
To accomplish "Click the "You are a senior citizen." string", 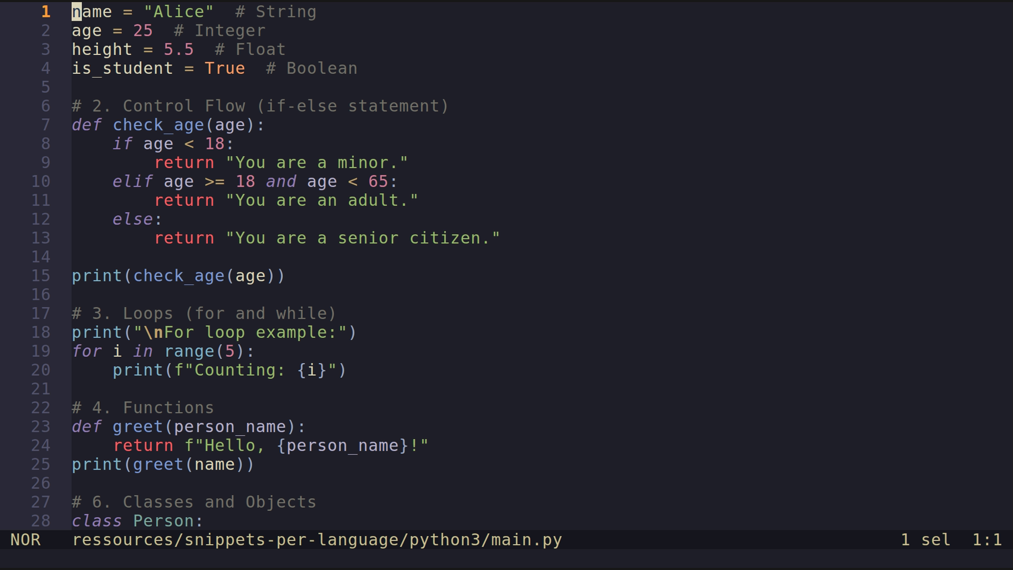I will tap(362, 238).
